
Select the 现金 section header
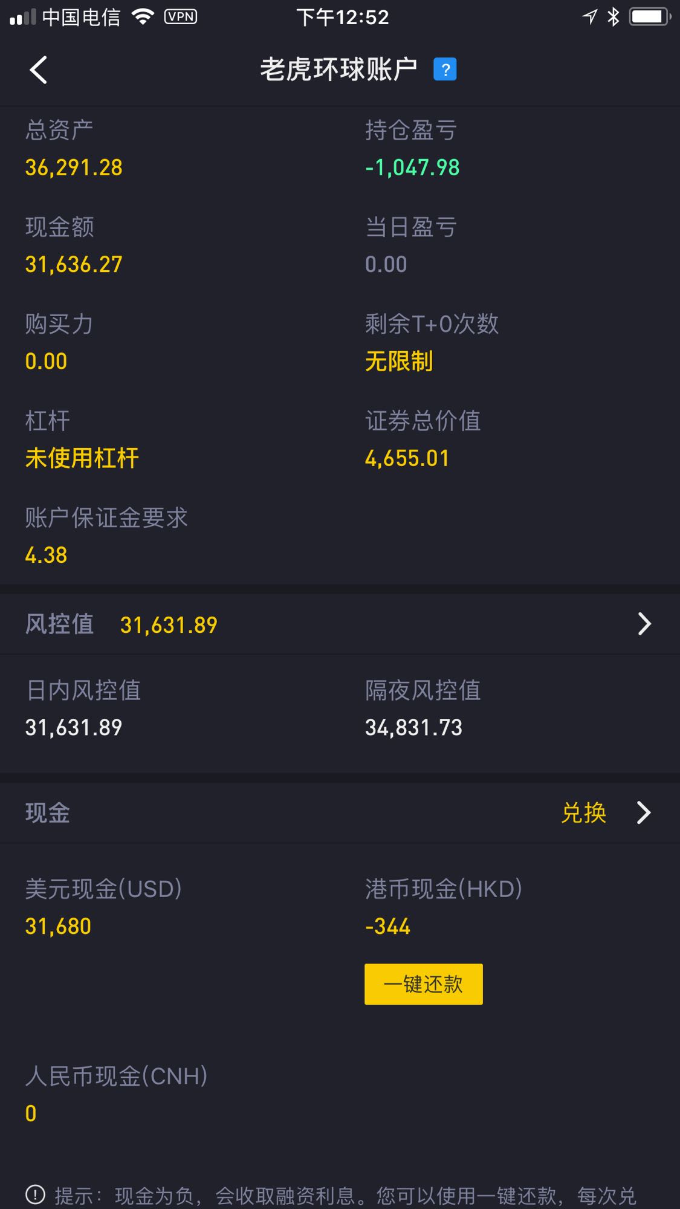340,812
